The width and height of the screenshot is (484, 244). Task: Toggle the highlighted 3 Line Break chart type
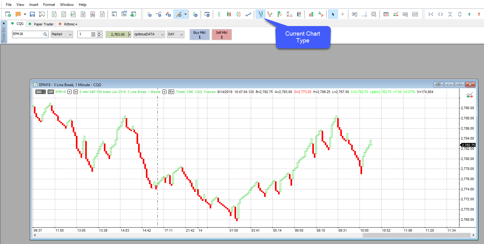(x=261, y=14)
